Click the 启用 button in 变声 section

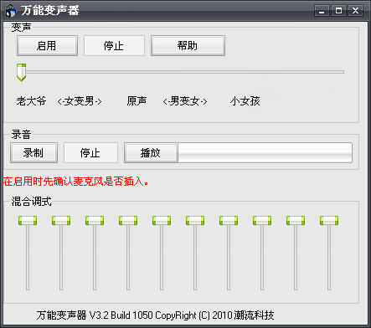[47, 45]
